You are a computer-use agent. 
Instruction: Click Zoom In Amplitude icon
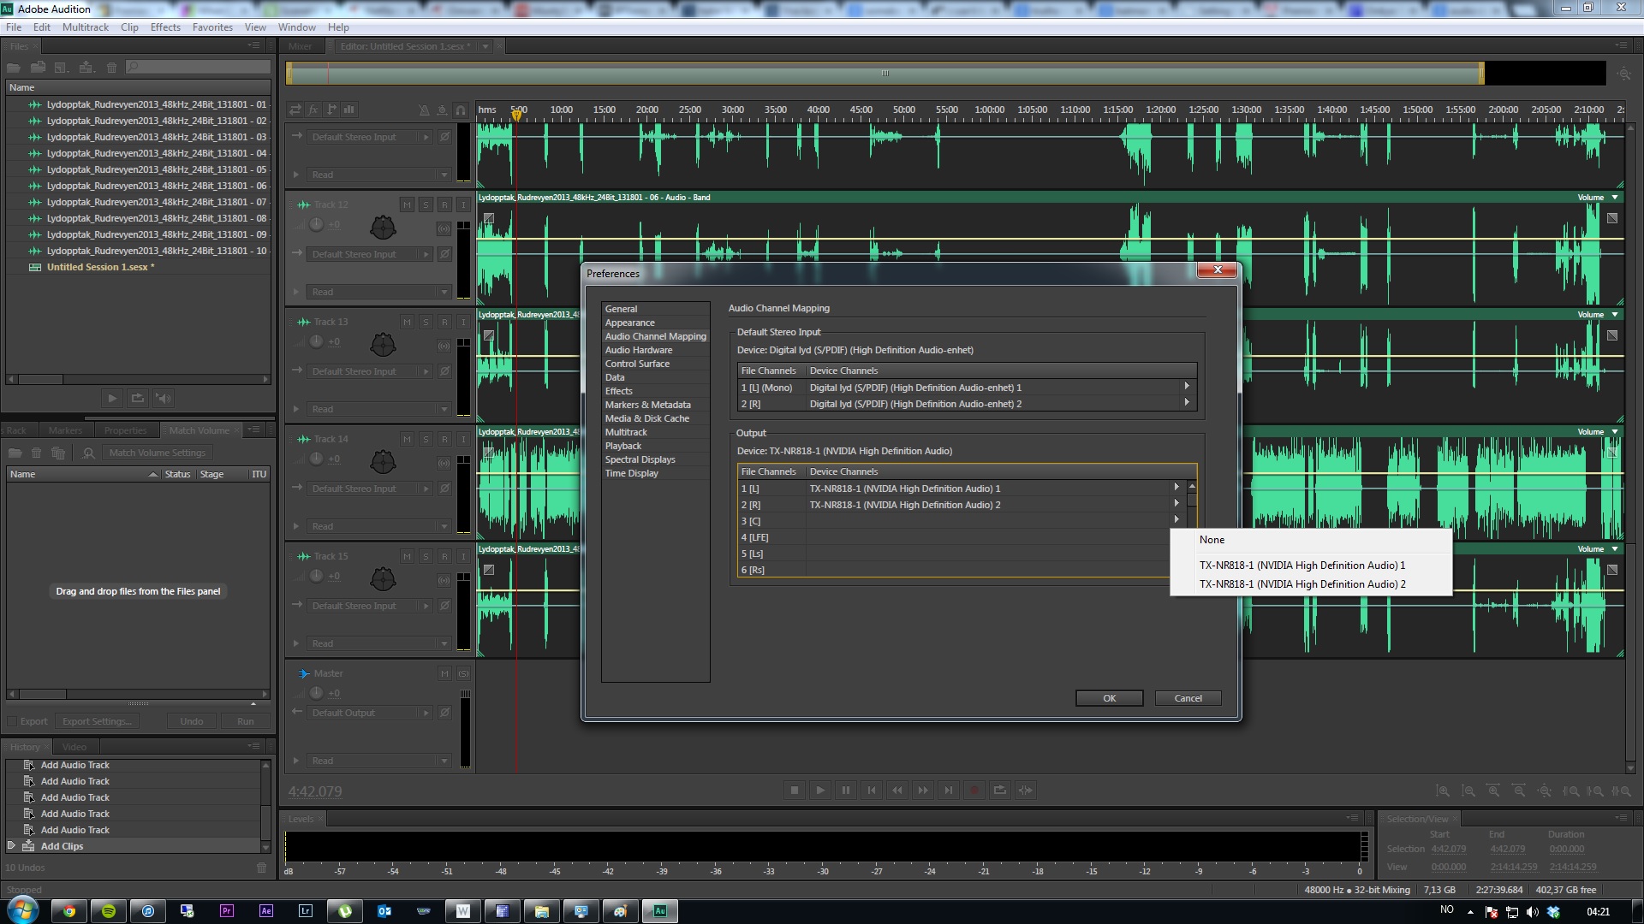tap(1443, 791)
